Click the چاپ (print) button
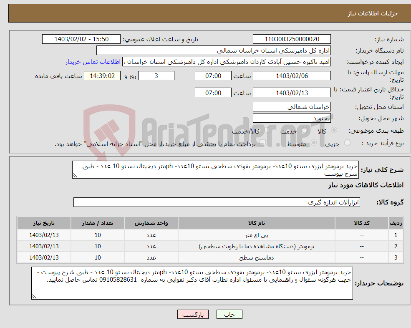Screen dimensions: 411x328 tap(229, 314)
